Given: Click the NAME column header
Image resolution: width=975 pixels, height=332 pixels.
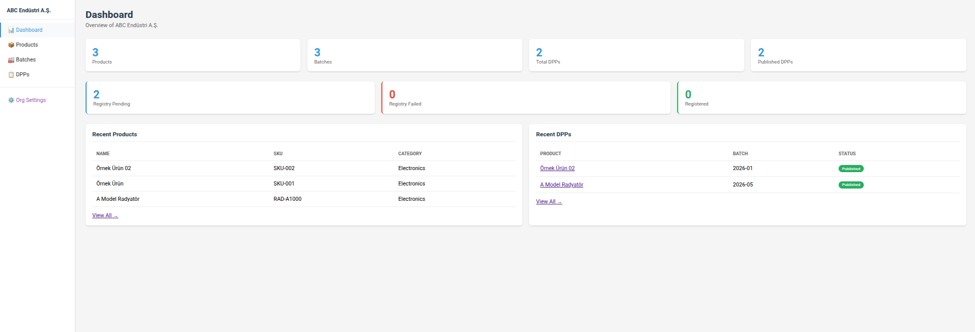Looking at the screenshot, I should pyautogui.click(x=103, y=154).
